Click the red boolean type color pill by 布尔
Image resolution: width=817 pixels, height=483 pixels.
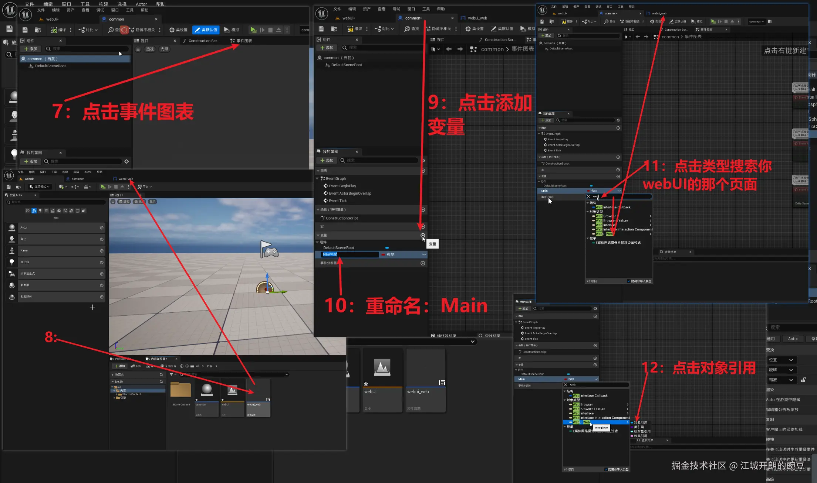pos(383,254)
